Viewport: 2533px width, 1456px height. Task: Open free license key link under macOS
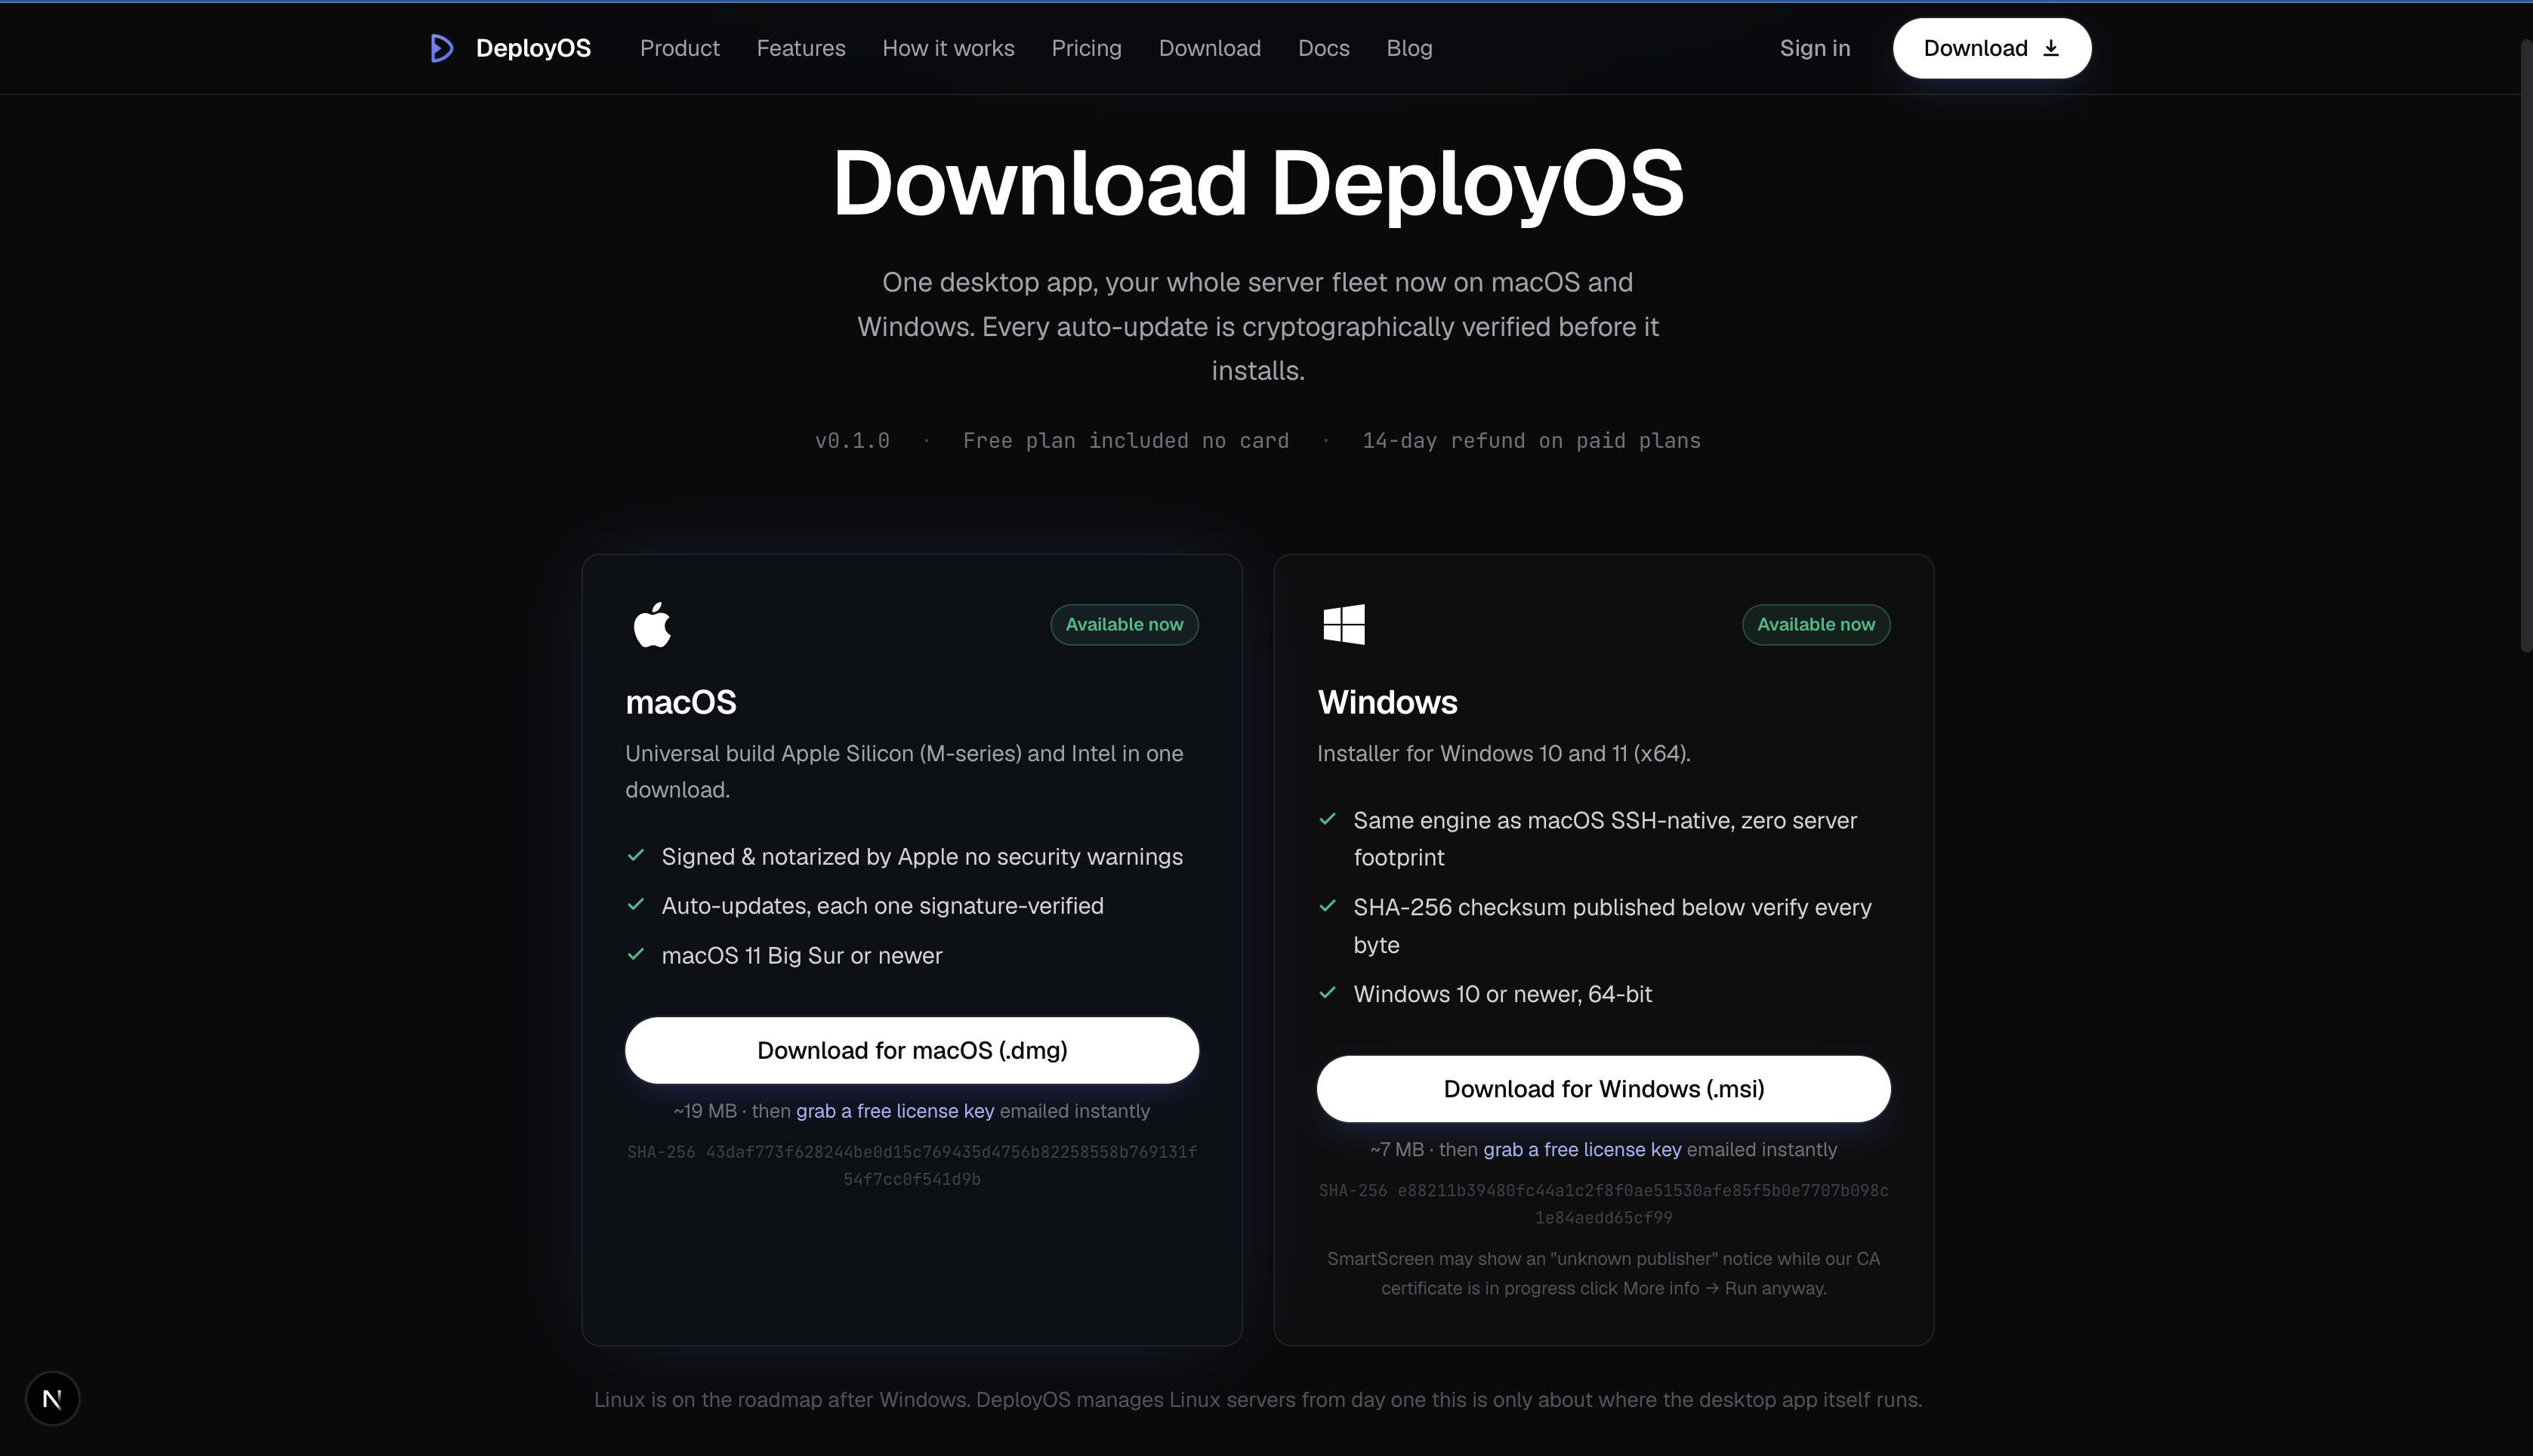pyautogui.click(x=895, y=1111)
